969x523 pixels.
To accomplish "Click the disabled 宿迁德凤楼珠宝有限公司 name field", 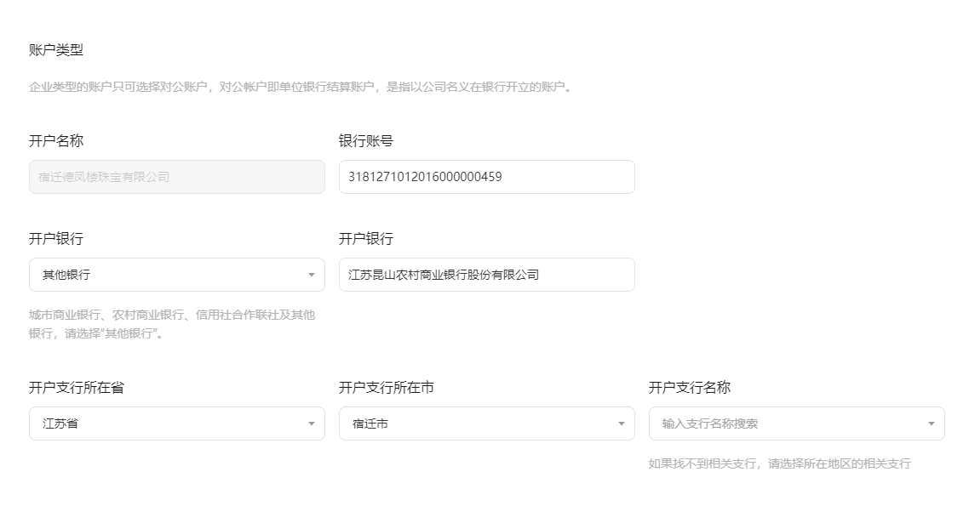I will pyautogui.click(x=176, y=176).
